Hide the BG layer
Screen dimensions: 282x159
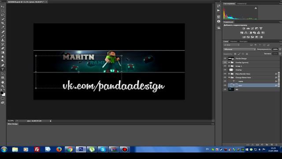coord(225,89)
